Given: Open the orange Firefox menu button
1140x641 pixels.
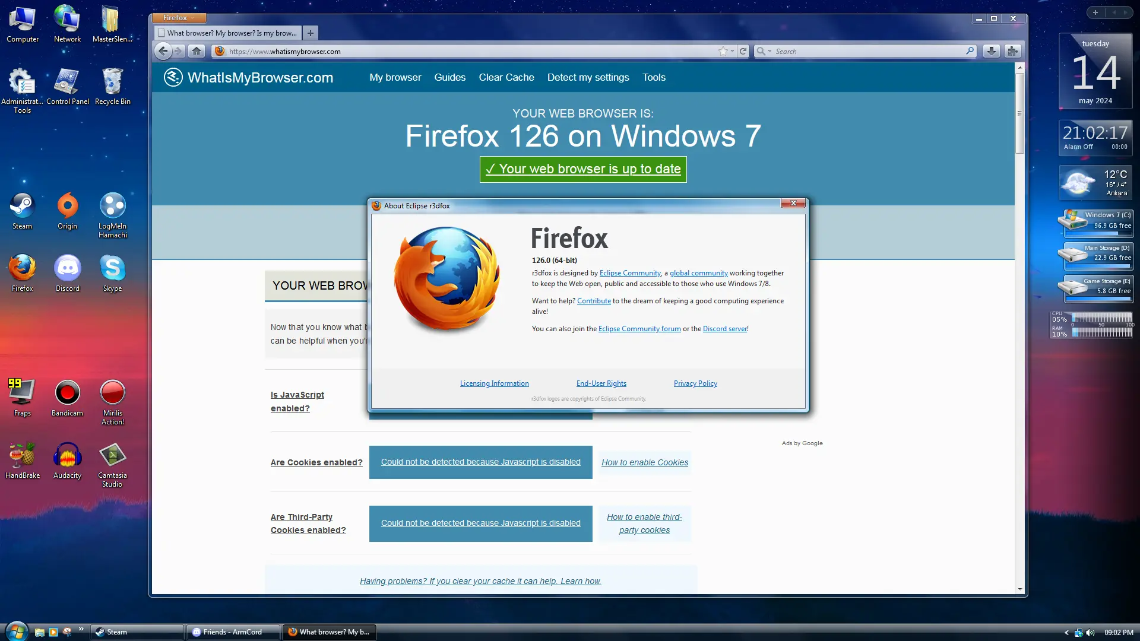Looking at the screenshot, I should 179,18.
